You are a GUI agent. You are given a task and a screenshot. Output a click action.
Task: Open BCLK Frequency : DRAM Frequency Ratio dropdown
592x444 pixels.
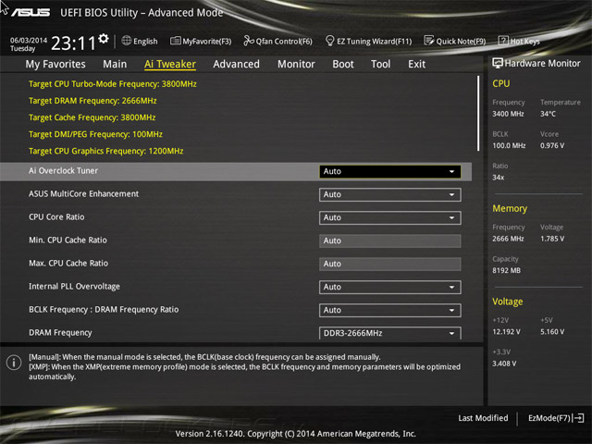point(390,310)
